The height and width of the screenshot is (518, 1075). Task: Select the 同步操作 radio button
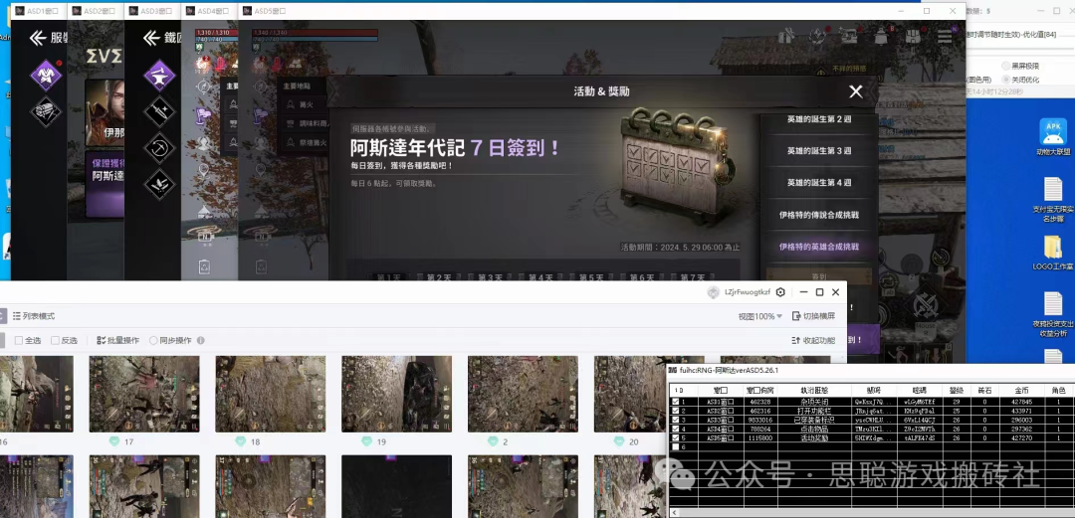click(153, 341)
